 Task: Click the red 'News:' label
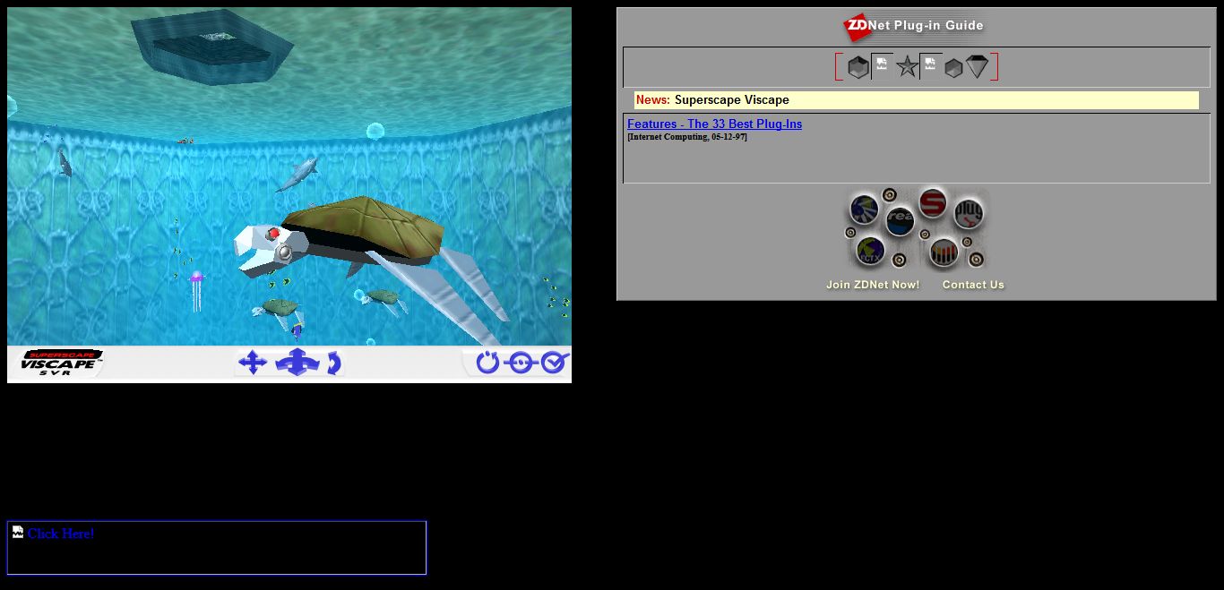point(653,100)
